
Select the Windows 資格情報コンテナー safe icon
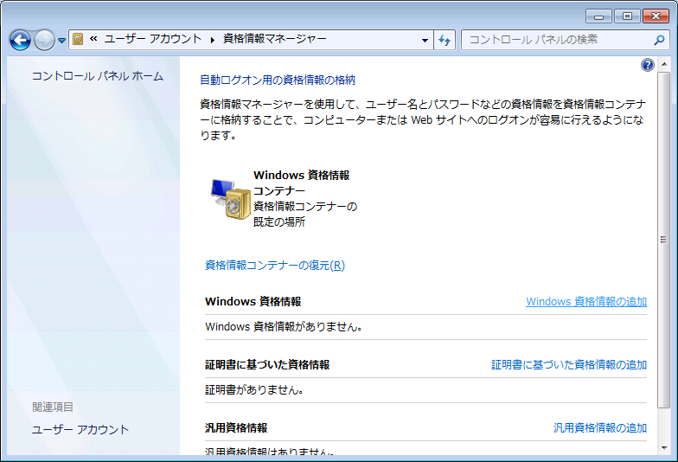(x=231, y=199)
